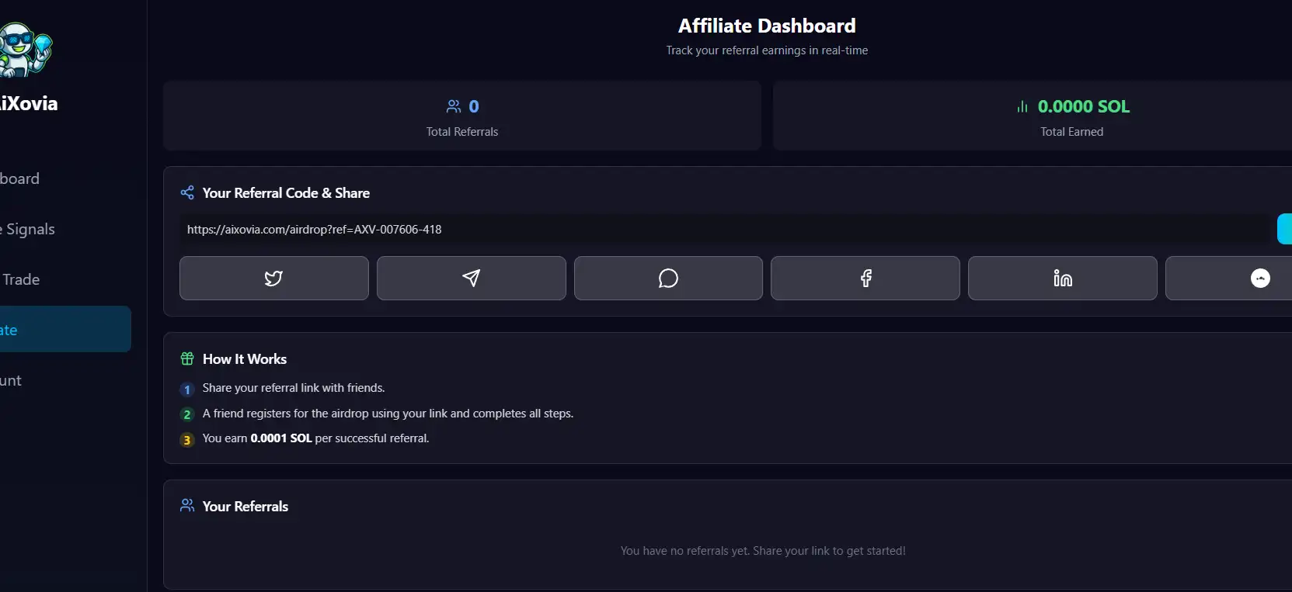The width and height of the screenshot is (1292, 592).
Task: Click people icon beside Your Referrals heading
Action: [187, 506]
